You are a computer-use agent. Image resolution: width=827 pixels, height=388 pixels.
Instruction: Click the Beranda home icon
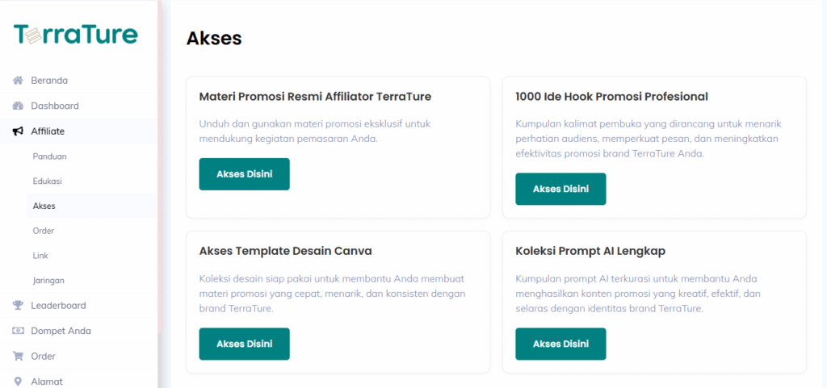(x=18, y=81)
